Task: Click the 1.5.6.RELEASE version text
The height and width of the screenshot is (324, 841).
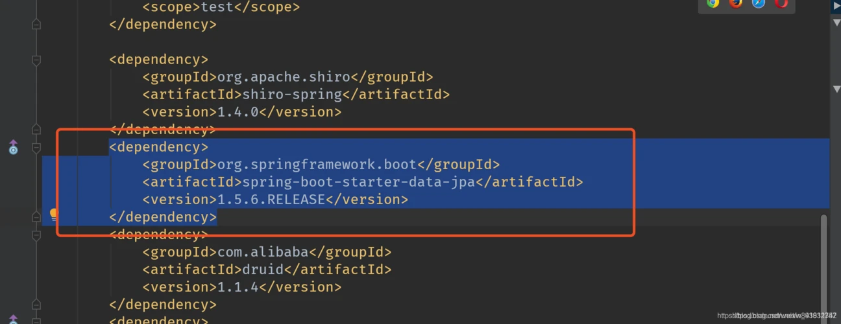Action: [x=271, y=200]
